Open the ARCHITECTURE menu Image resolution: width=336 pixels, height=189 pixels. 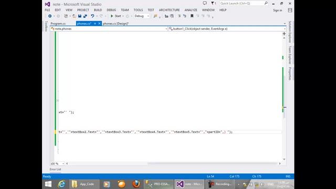tap(169, 10)
